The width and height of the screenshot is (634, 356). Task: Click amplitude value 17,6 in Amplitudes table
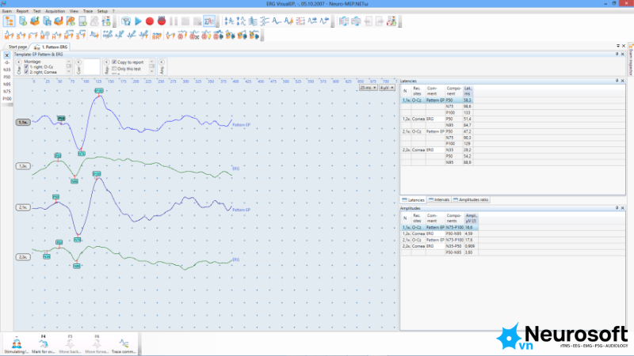(469, 240)
